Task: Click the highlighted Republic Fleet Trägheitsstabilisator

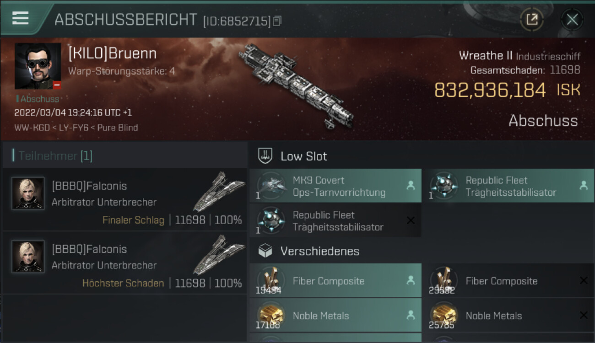Action: click(508, 186)
